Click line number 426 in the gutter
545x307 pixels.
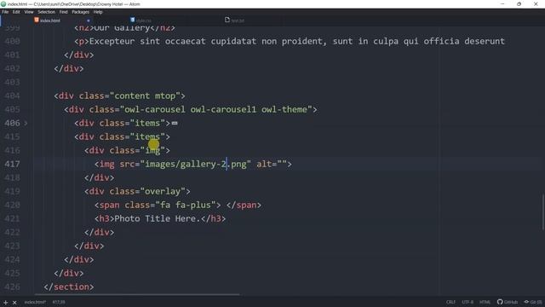point(12,287)
